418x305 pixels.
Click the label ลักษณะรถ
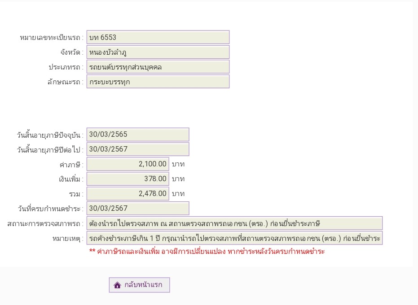65,82
